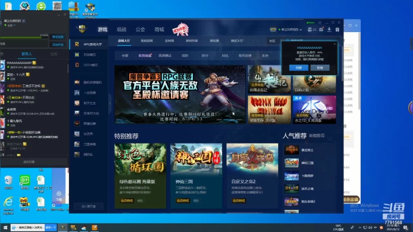Screen dimensions: 413x232
Task: Collapse the left sidebar via edge arrow
Action: (110, 103)
